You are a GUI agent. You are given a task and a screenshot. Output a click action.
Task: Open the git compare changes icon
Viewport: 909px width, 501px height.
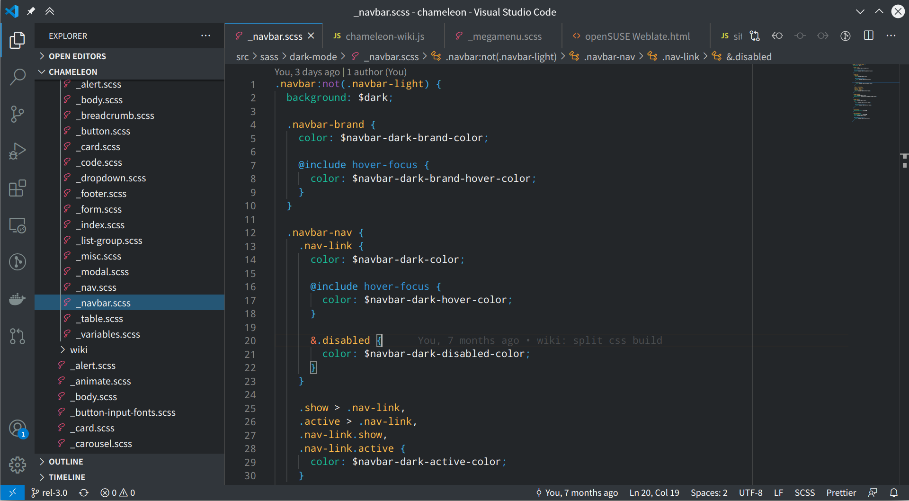coord(755,36)
